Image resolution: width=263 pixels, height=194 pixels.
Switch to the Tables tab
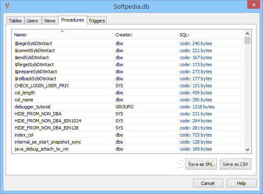pyautogui.click(x=15, y=21)
